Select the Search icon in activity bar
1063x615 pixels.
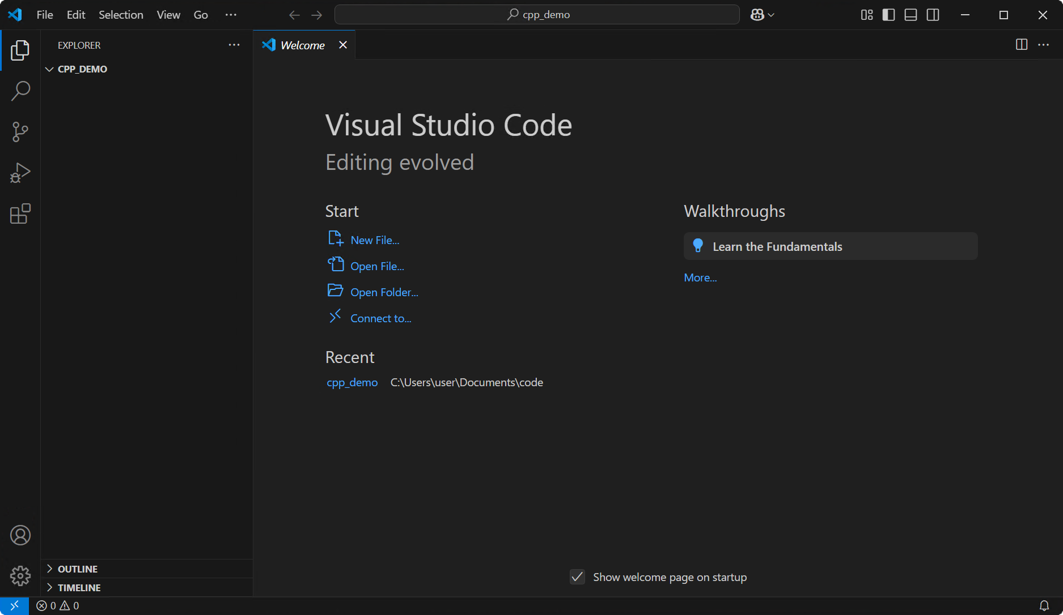(x=20, y=91)
